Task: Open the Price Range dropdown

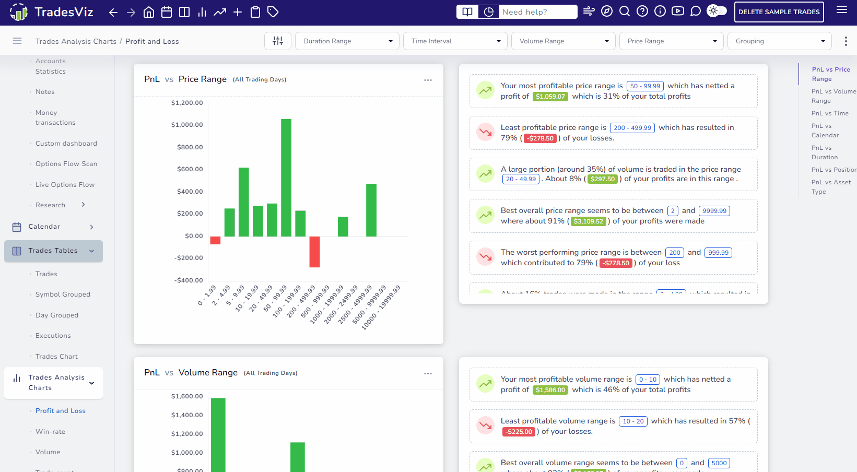Action: pyautogui.click(x=672, y=41)
